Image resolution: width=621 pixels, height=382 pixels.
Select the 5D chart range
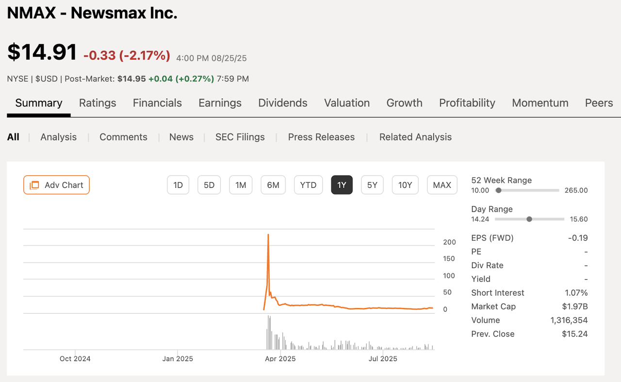coord(209,184)
